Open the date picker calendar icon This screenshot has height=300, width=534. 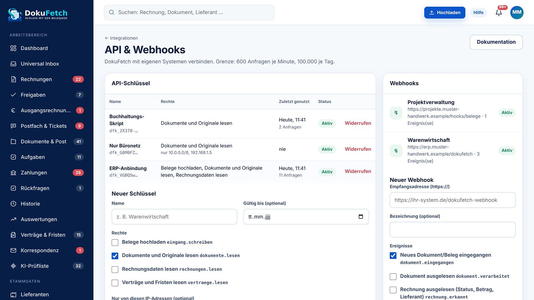point(361,217)
